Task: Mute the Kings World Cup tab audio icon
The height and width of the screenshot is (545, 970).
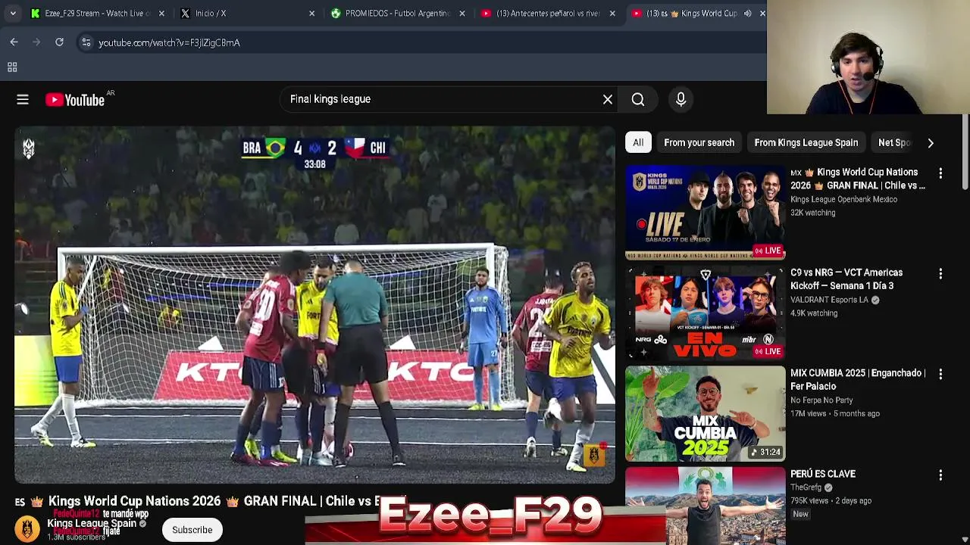Action: [747, 13]
